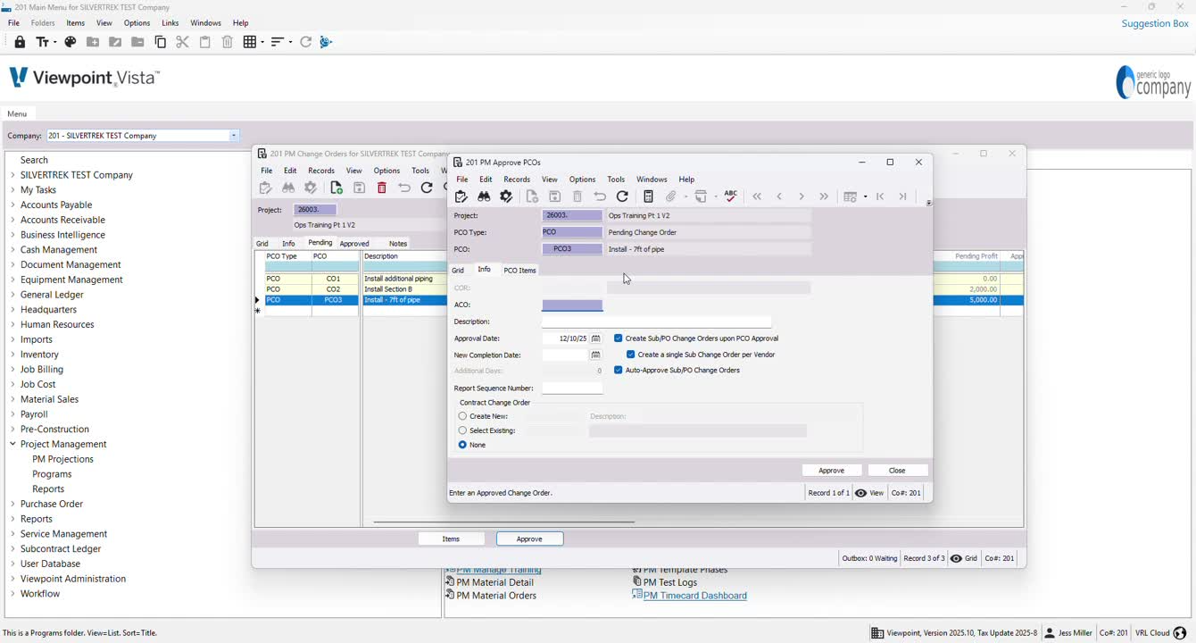
Task: Select the CO2 Install Section B row
Action: click(639, 289)
